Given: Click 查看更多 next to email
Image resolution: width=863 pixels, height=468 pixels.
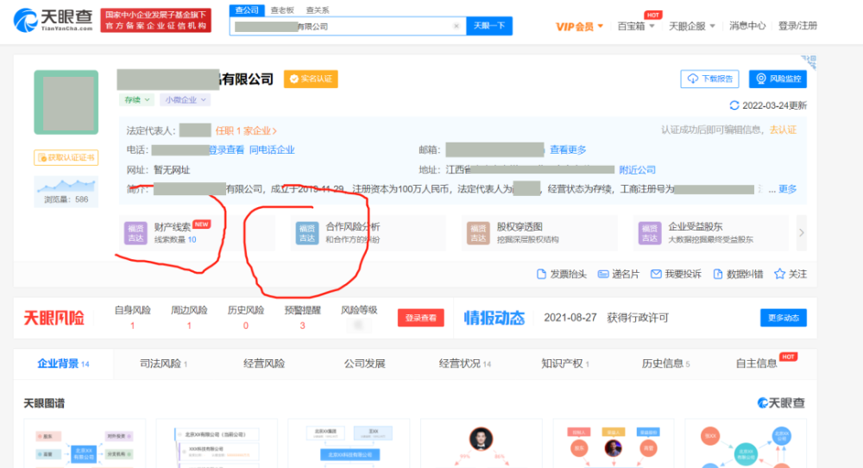Looking at the screenshot, I should pyautogui.click(x=568, y=149).
